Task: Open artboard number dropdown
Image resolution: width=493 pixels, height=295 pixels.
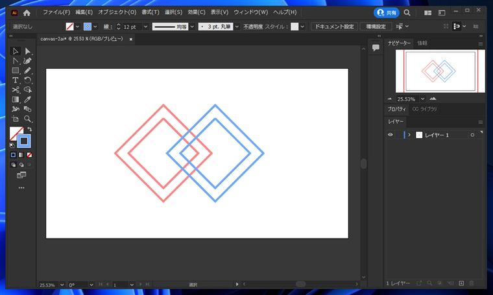Action: (132, 285)
